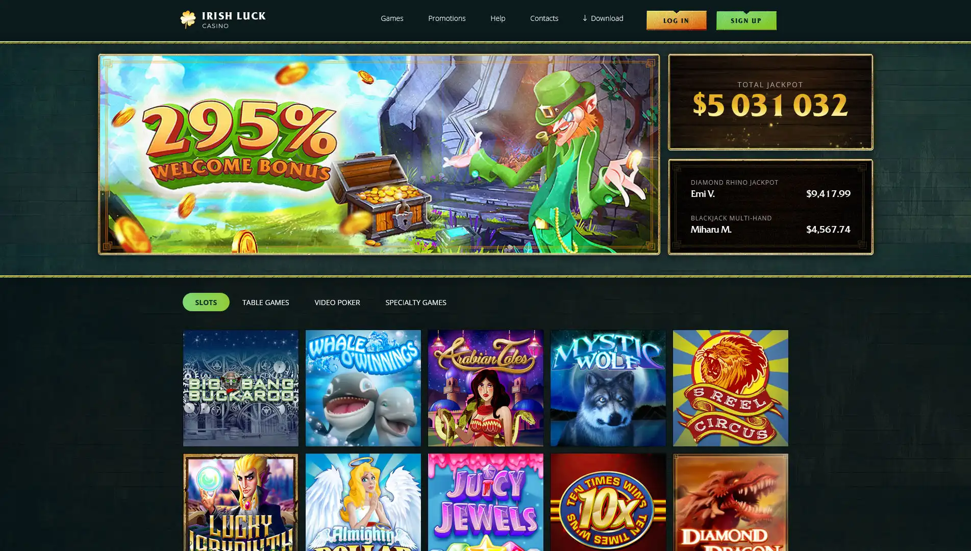Open the Promotions menu item
This screenshot has width=971, height=551.
[x=447, y=18]
